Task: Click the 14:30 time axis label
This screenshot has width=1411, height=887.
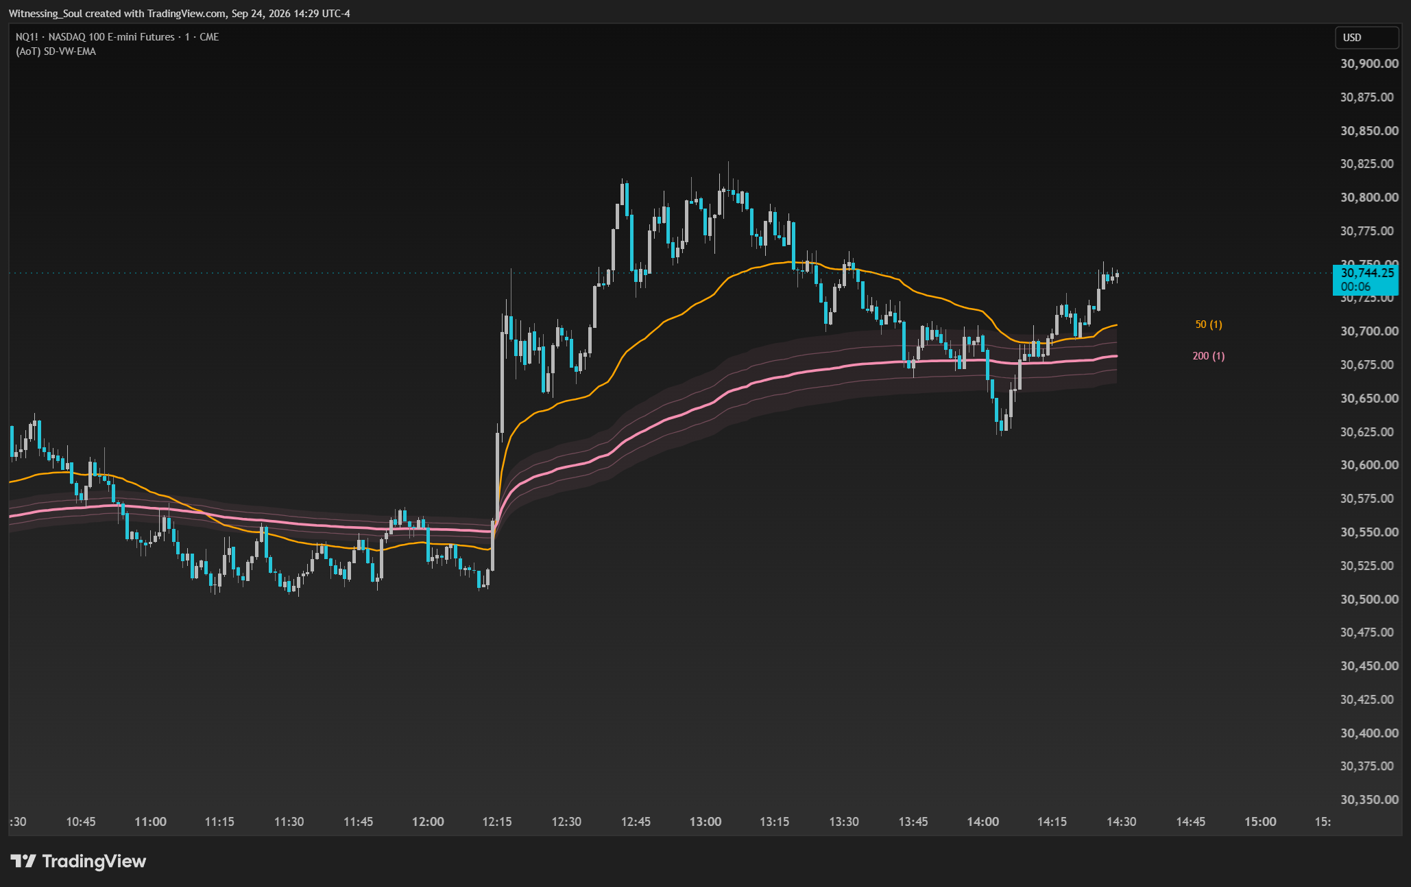Action: pos(1122,822)
